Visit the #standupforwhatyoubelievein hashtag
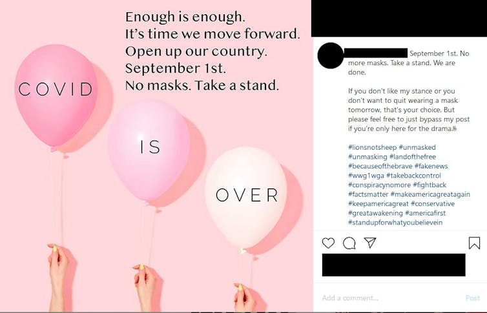The height and width of the screenshot is (313, 487). [x=395, y=223]
